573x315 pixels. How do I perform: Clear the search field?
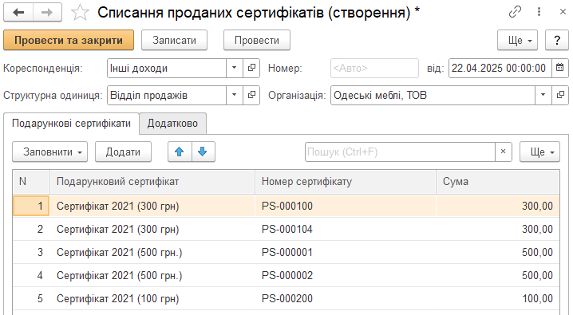504,152
